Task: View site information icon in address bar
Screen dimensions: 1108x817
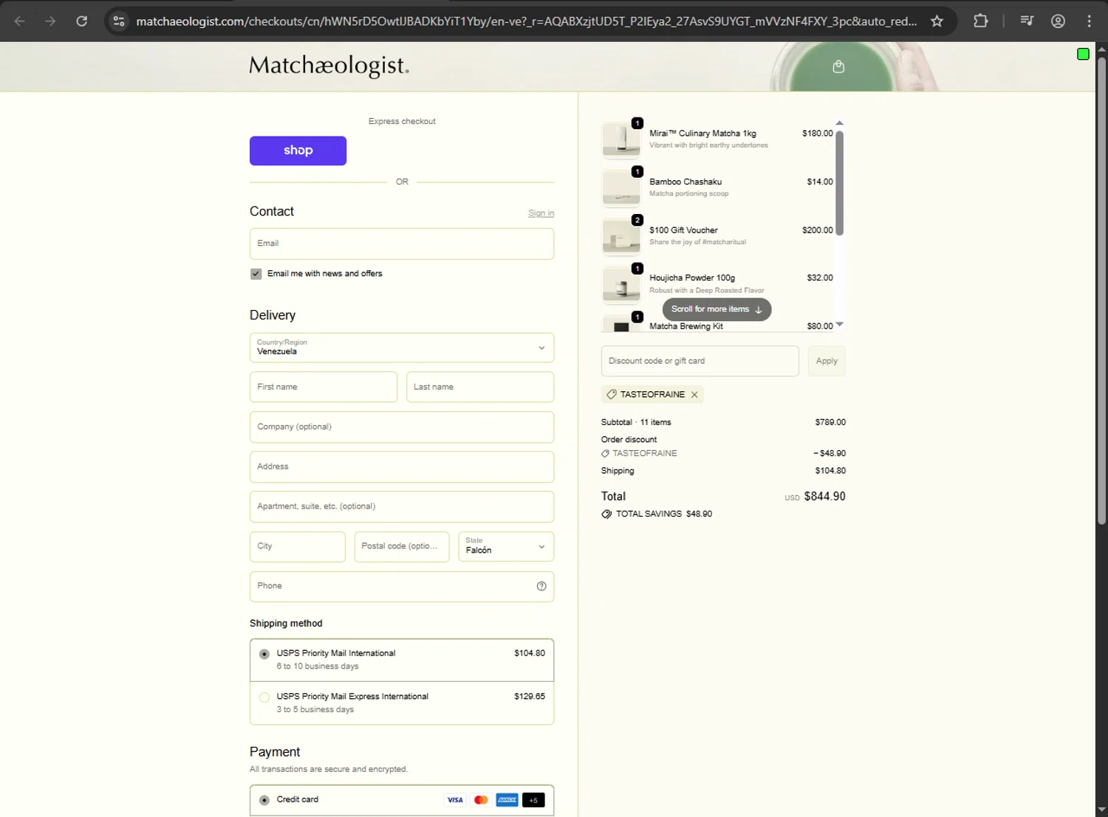Action: pyautogui.click(x=119, y=21)
